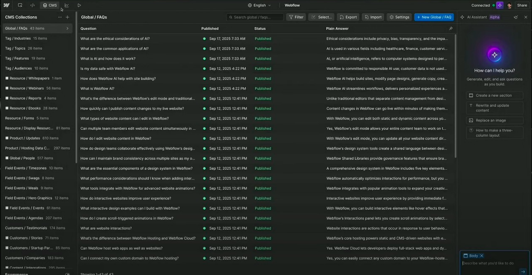Image resolution: width=532 pixels, height=275 pixels.
Task: Click the large AI sparkle orb
Action: tap(495, 55)
